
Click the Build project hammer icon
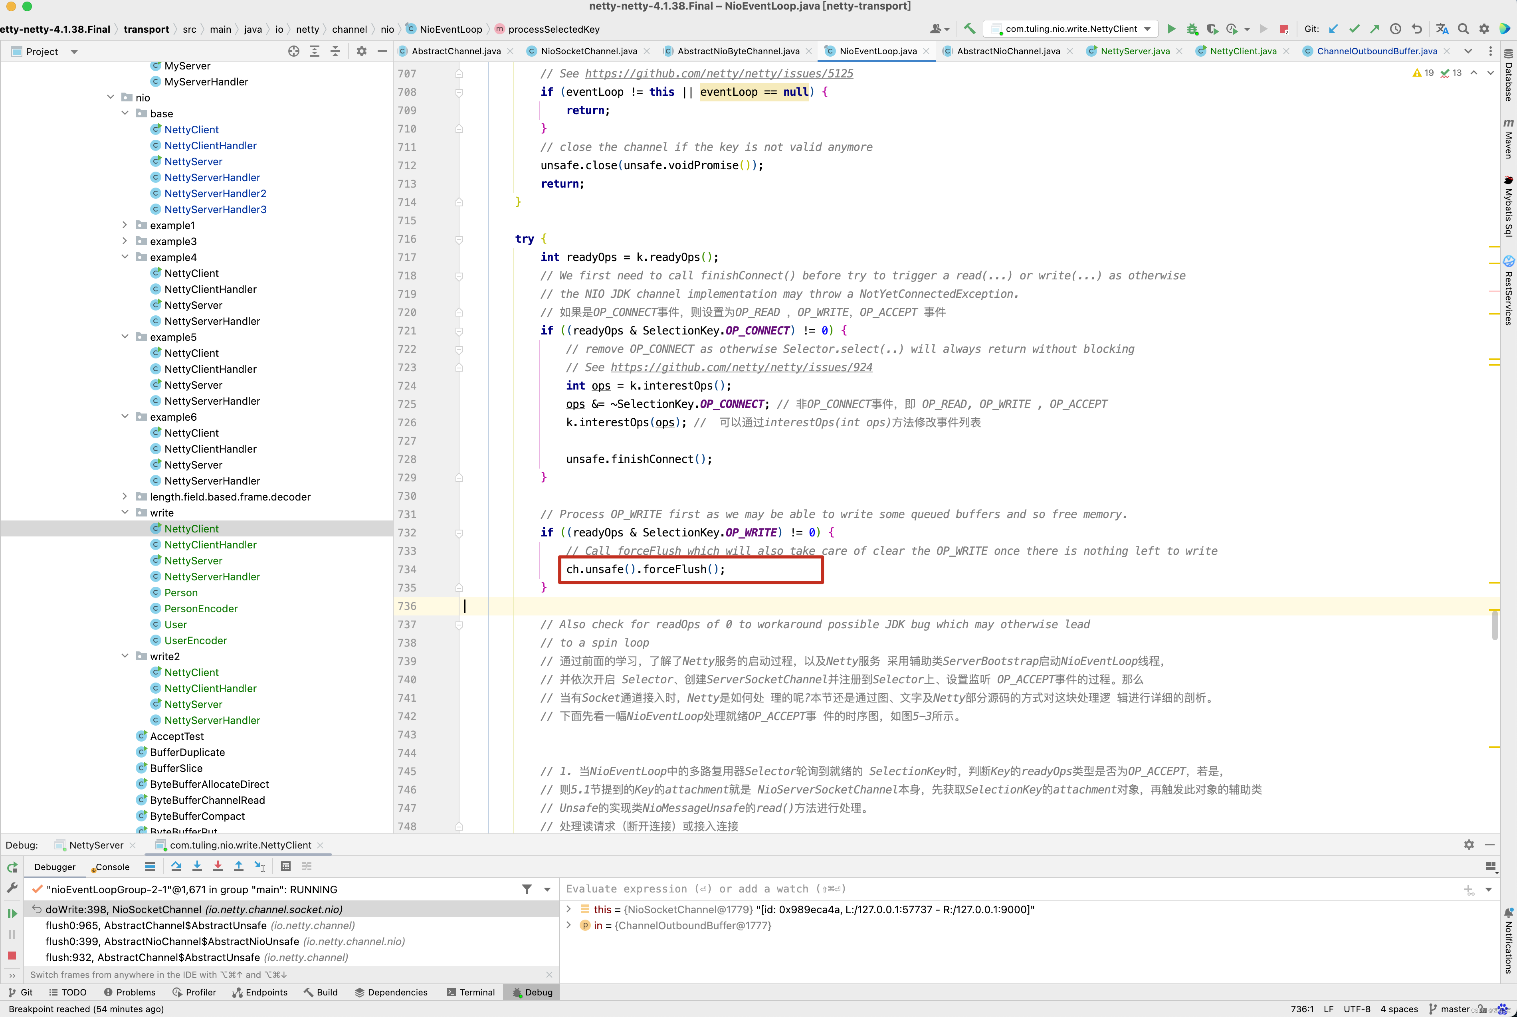[970, 29]
